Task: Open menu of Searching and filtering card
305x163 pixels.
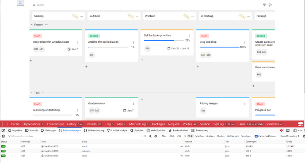Action: pyautogui.click(x=78, y=110)
